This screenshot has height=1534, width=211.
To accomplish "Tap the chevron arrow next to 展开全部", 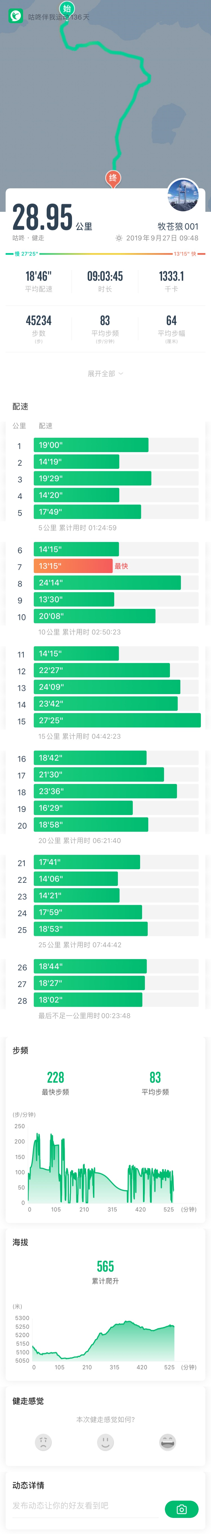I will coord(121,373).
